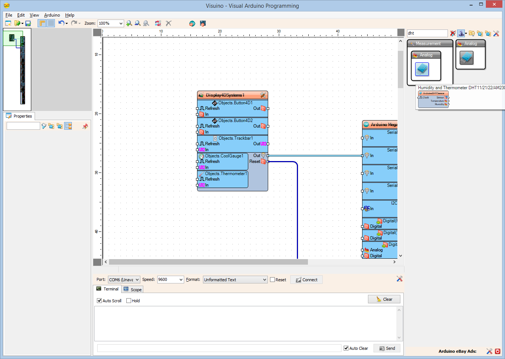Click the Undo arrow in the toolbar
The width and height of the screenshot is (505, 359).
click(x=62, y=23)
